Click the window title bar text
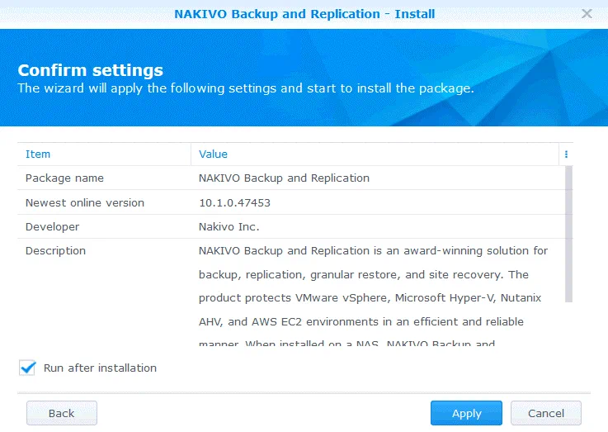 [304, 14]
